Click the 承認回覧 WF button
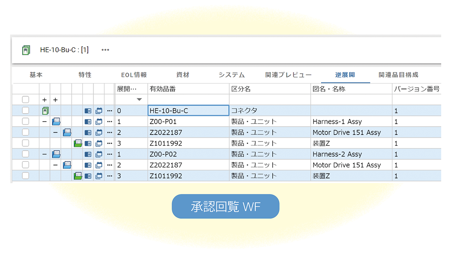 [x=225, y=207]
